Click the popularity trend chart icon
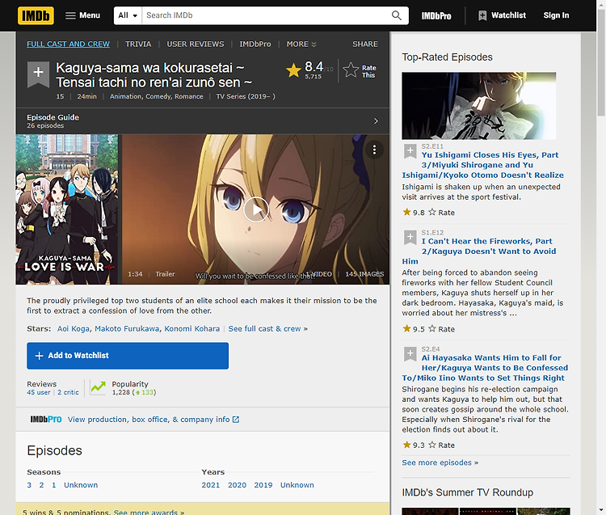 (98, 387)
